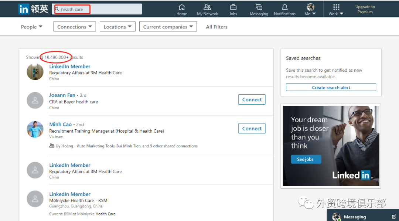Click avatar in bottom Messaging bar

pyautogui.click(x=336, y=217)
